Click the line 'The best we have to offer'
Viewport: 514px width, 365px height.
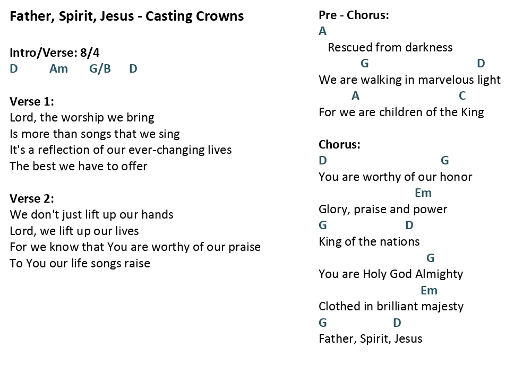(79, 166)
